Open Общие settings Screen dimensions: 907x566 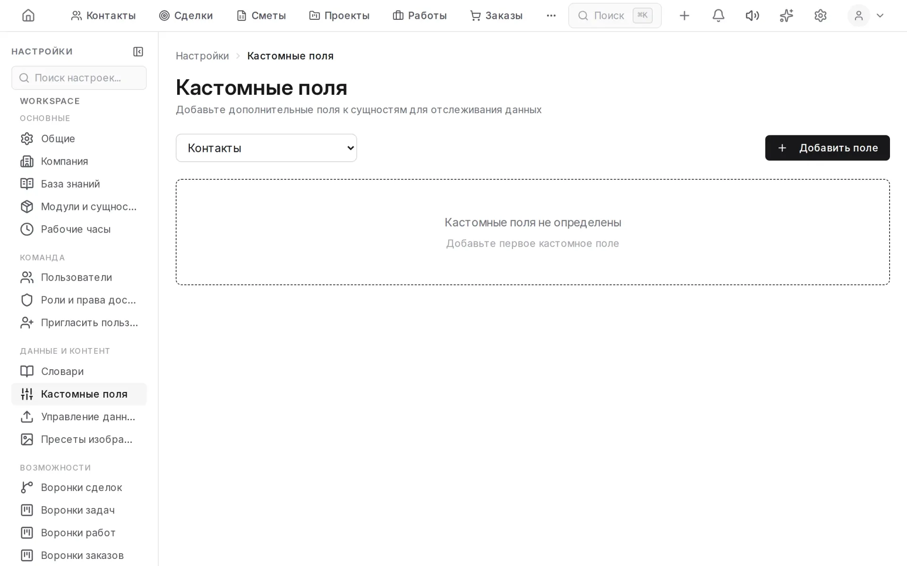[79, 139]
